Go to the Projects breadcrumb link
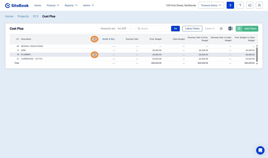This screenshot has height=158, width=268. (23, 16)
